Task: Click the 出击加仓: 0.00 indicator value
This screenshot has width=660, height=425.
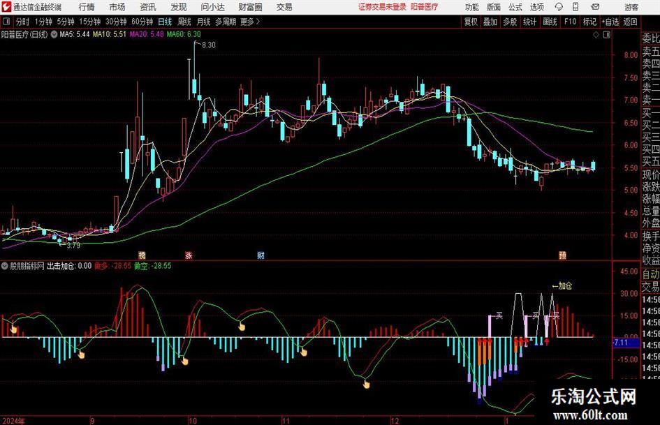Action: pos(69,266)
